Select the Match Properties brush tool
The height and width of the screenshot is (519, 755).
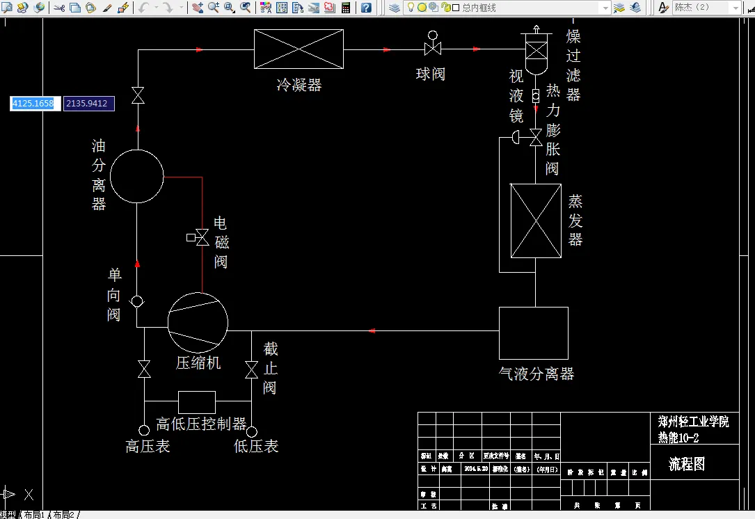point(107,7)
